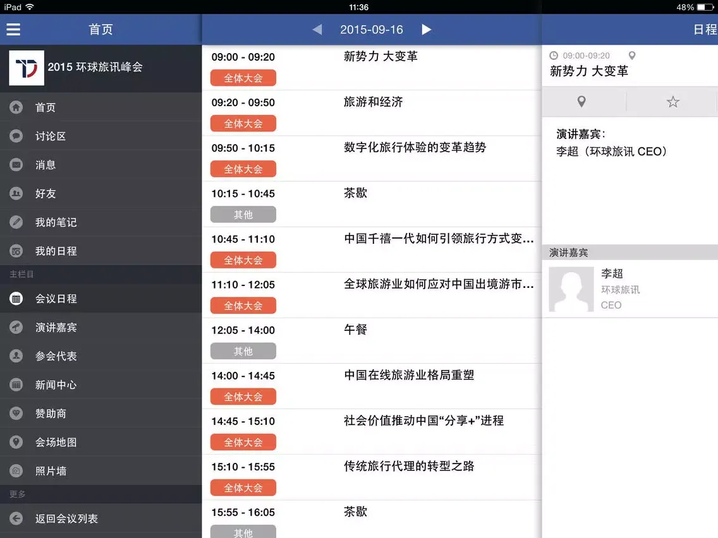Viewport: 718px width, 538px height.
Task: Open the 中国在线旅游业格局重塑 session
Action: 372,386
